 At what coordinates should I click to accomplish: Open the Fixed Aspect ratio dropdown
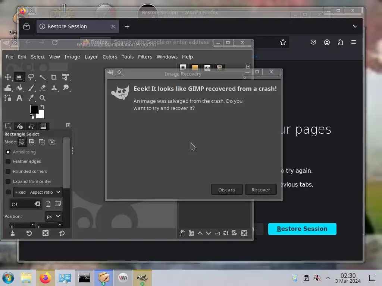(38, 192)
